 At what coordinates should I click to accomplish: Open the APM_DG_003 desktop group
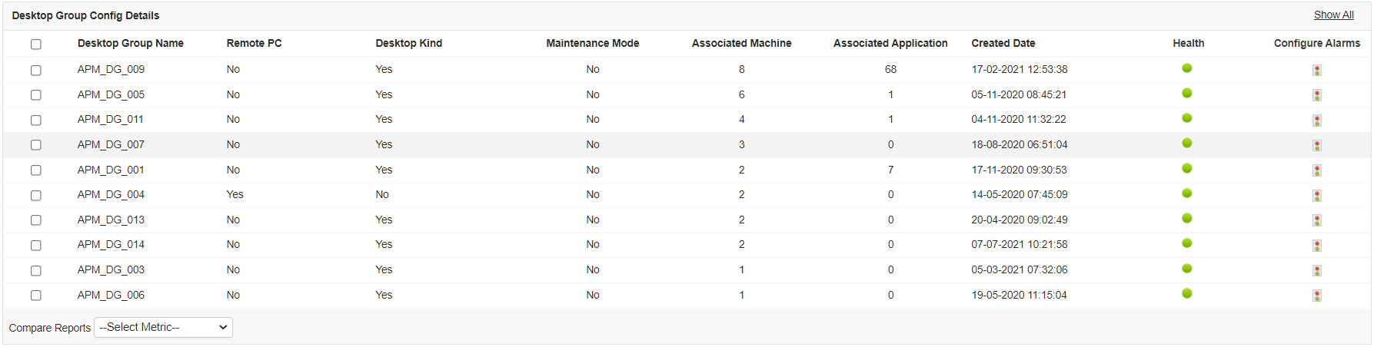[111, 269]
